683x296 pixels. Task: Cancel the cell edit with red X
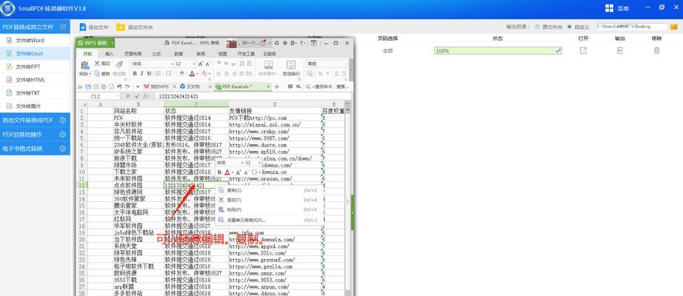click(128, 96)
